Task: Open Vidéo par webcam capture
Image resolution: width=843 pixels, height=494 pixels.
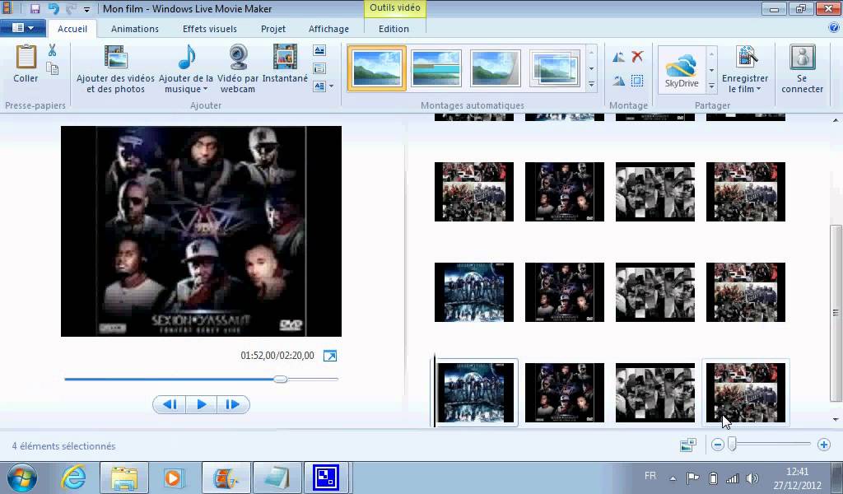Action: (238, 70)
